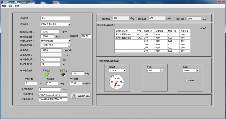This screenshot has width=226, height=119.
Task: Click the sensor gauge dial
Action: [x=116, y=82]
